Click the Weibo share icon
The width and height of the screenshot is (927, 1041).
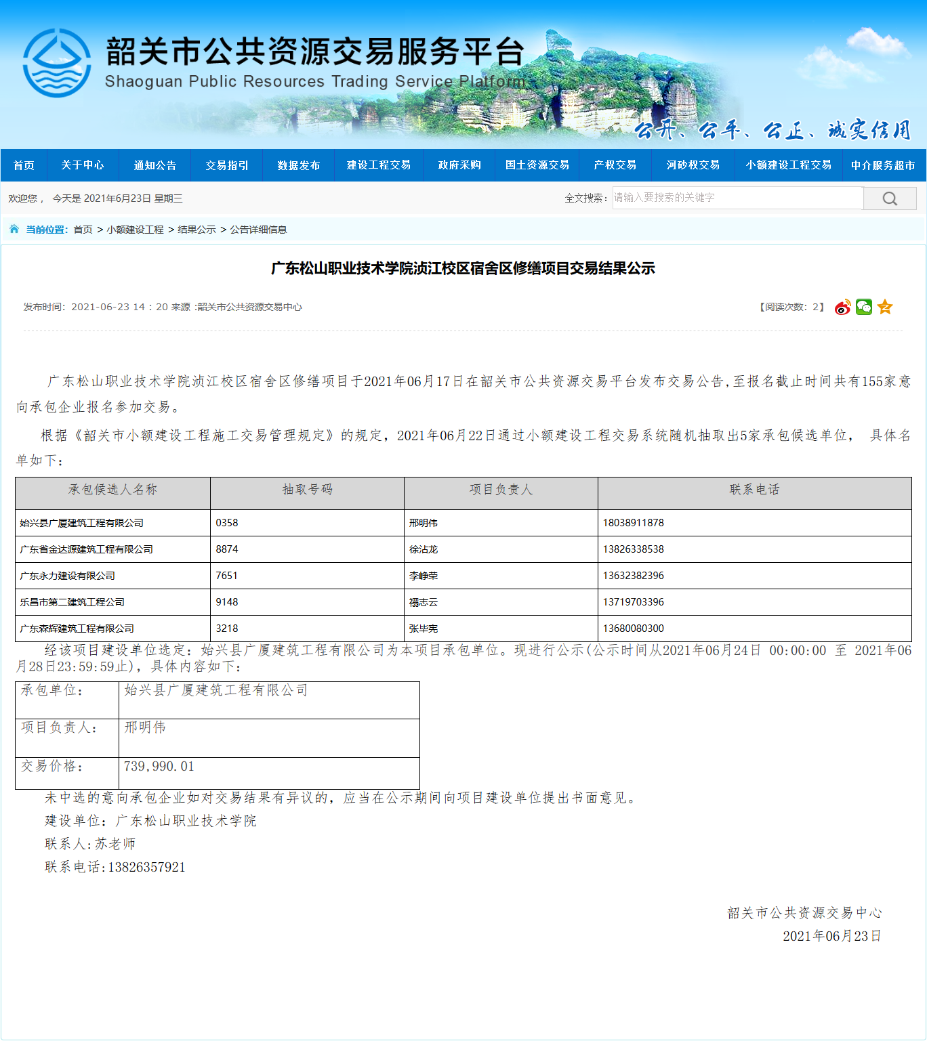842,307
